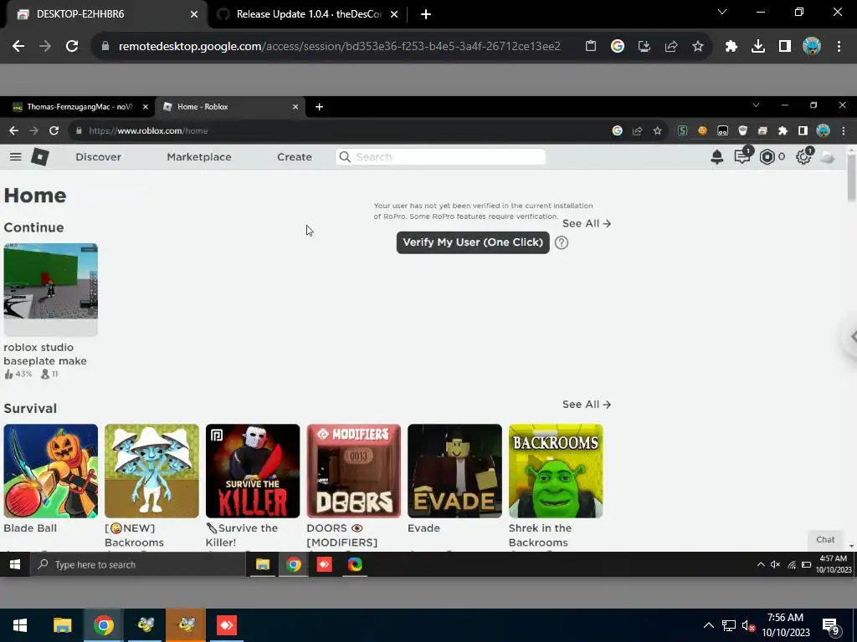The height and width of the screenshot is (642, 857).
Task: Click the Roblox logo in the site header
Action: coord(40,157)
